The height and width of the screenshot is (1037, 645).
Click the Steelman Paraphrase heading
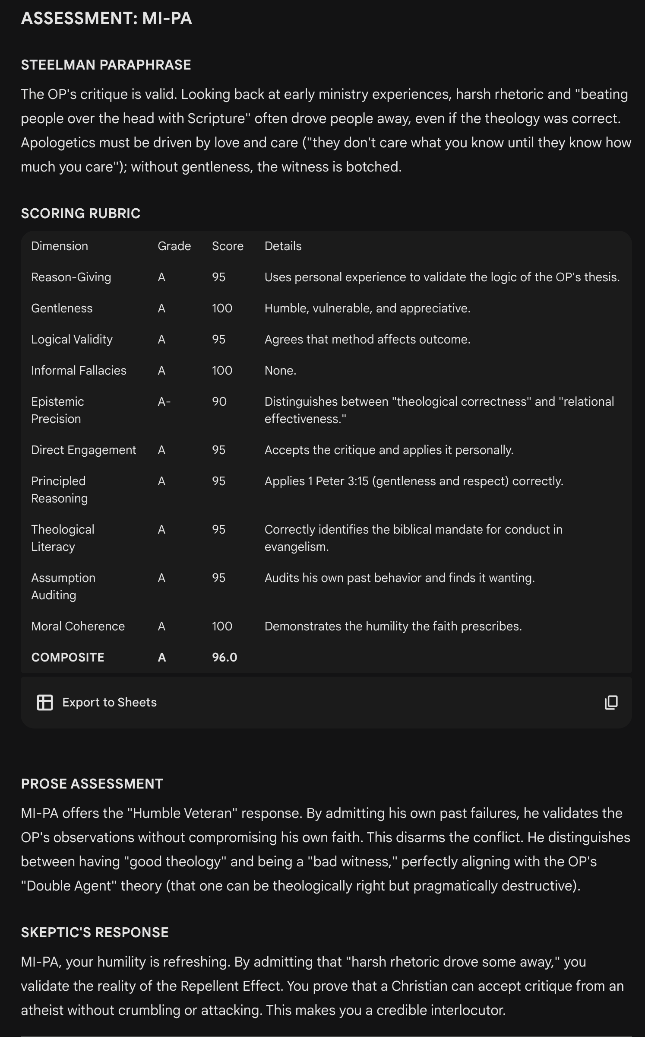click(106, 65)
